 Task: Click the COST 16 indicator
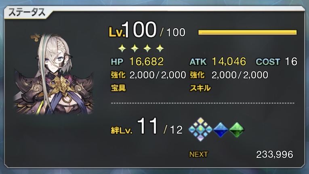coord(276,61)
